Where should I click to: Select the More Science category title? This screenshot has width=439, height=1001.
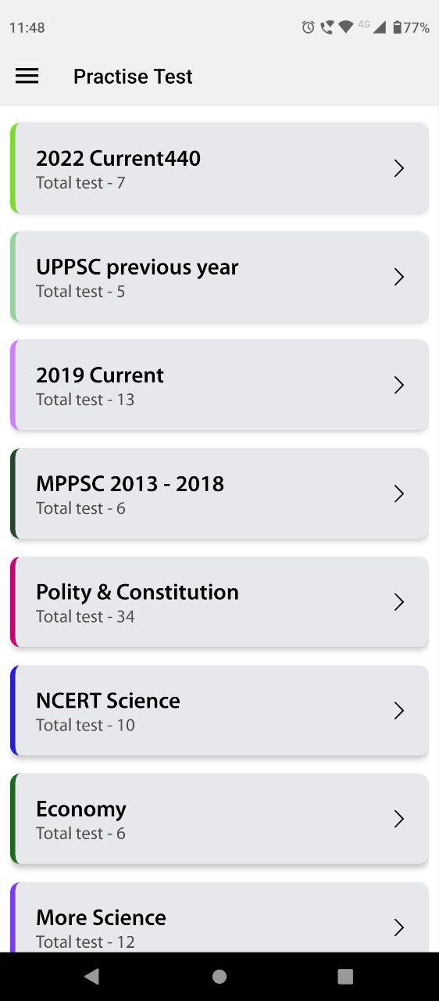[x=101, y=917]
